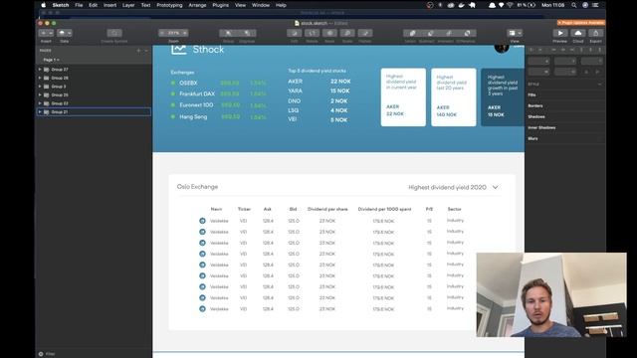Click the Width input field
637x358 pixels.
tap(539, 72)
